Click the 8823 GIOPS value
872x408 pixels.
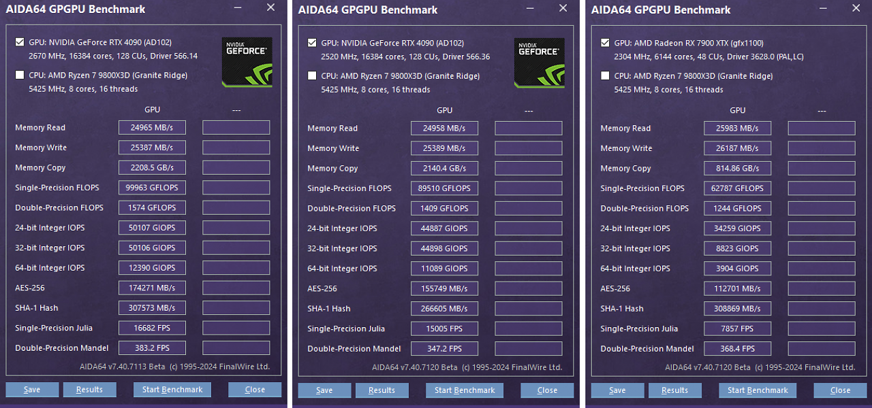(x=737, y=248)
